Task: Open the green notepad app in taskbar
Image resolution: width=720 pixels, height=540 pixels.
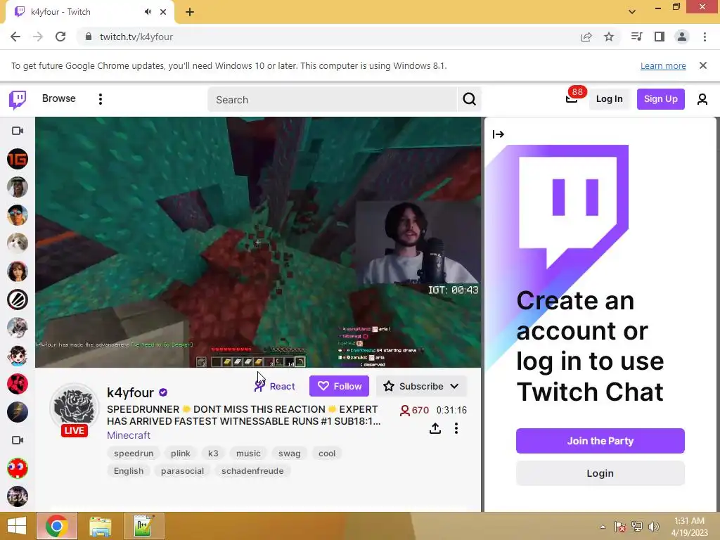Action: (x=143, y=526)
